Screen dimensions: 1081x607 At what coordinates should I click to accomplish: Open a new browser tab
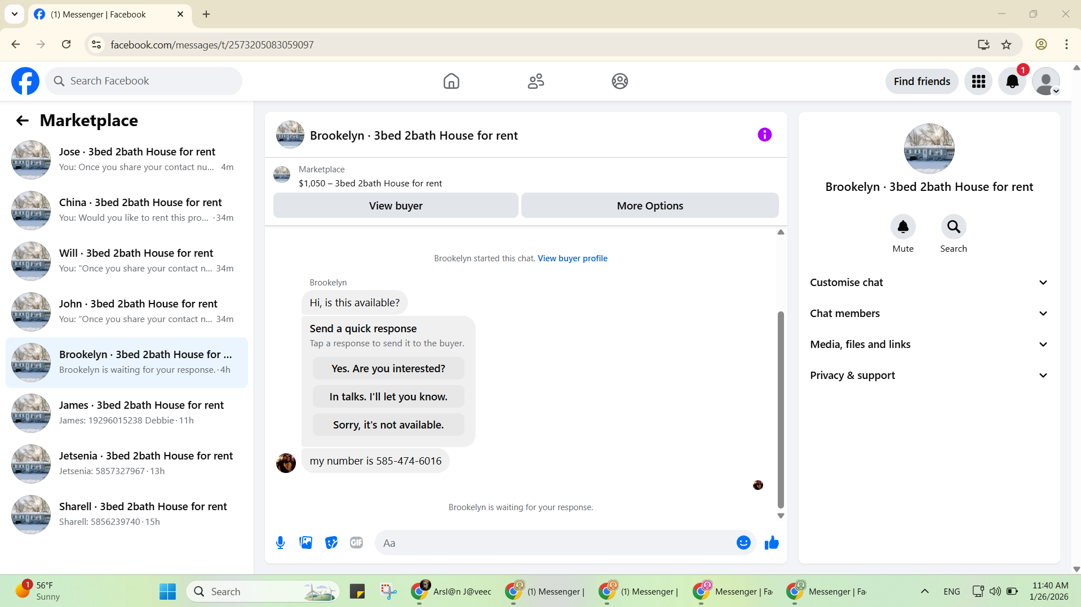pos(206,14)
